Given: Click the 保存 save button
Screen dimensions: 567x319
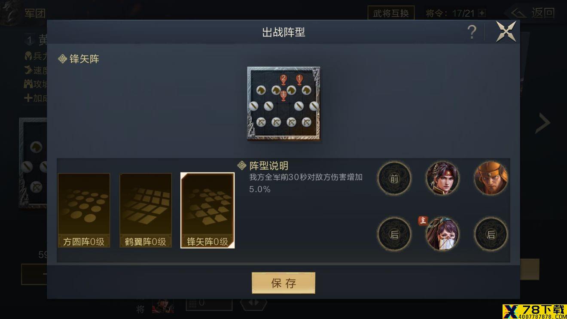Looking at the screenshot, I should 283,283.
